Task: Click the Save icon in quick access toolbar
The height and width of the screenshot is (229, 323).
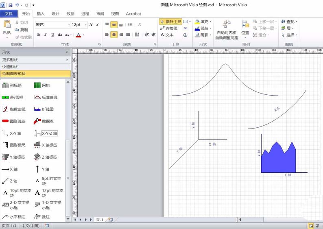Action: pyautogui.click(x=10, y=5)
